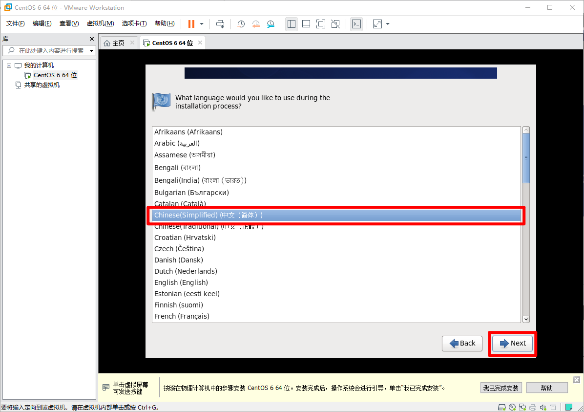This screenshot has width=584, height=412.
Task: Collapse the 我的计算机 tree node
Action: (9, 65)
